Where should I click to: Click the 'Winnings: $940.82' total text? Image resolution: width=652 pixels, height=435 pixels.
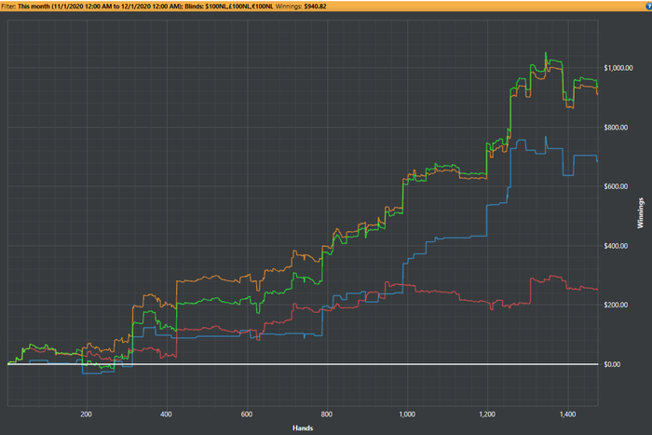click(301, 7)
